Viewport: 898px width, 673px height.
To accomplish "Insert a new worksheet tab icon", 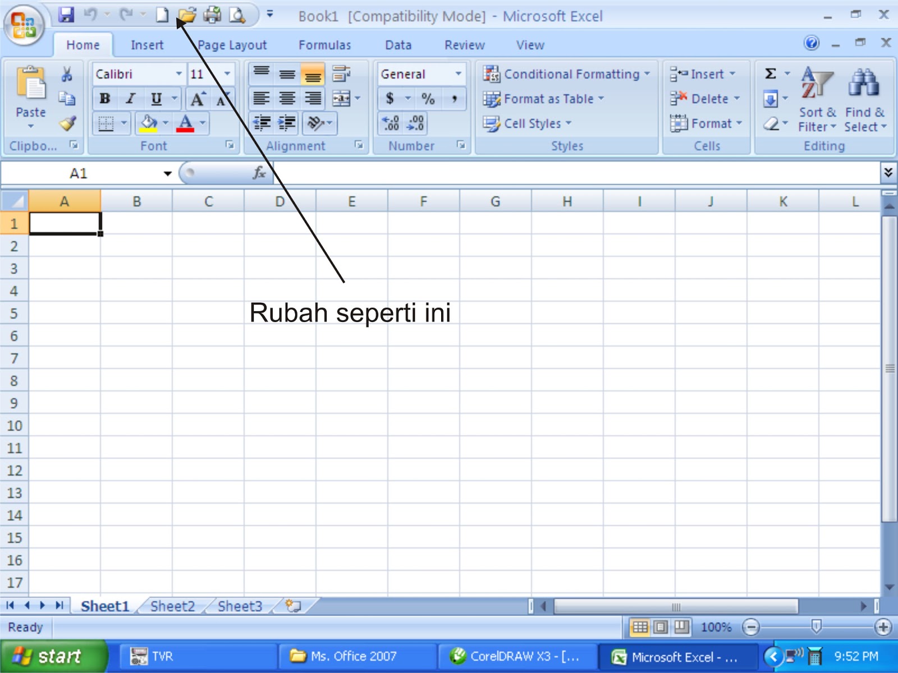I will (293, 606).
